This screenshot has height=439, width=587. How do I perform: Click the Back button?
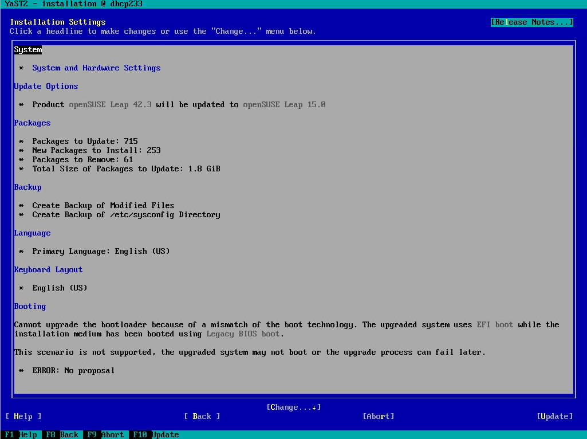point(202,417)
